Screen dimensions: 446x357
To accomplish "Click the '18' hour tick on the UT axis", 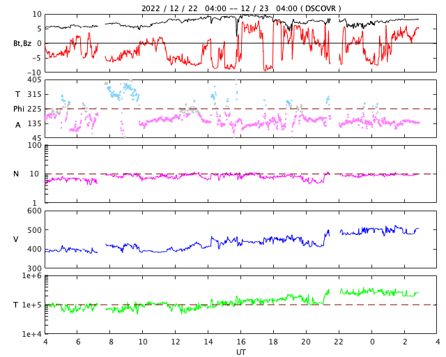I will tap(273, 342).
